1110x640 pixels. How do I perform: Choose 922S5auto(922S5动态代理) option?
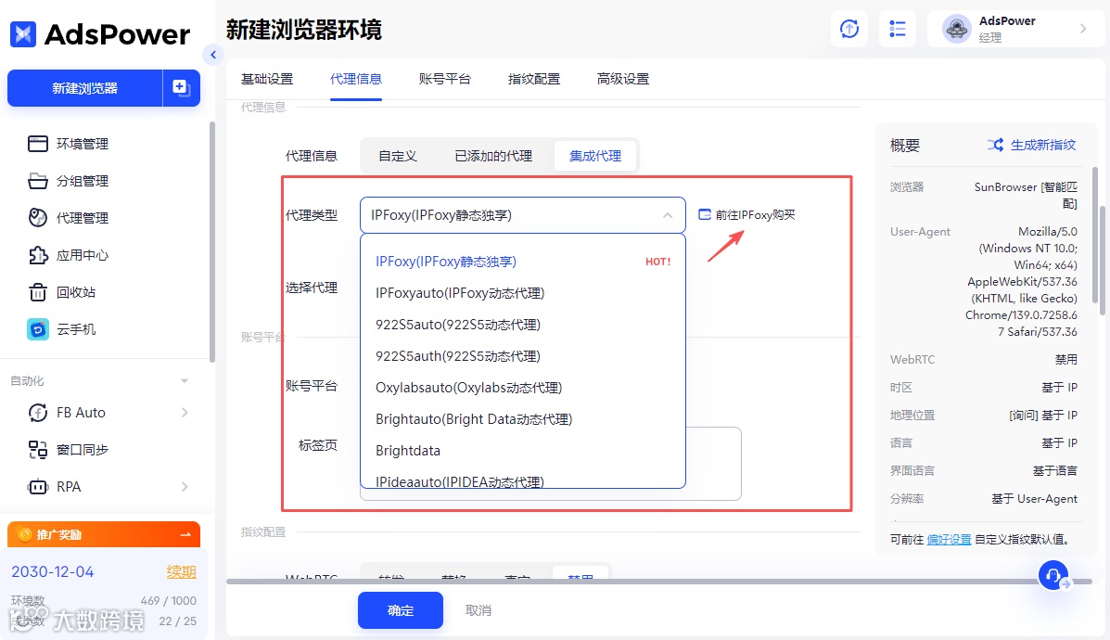click(523, 325)
